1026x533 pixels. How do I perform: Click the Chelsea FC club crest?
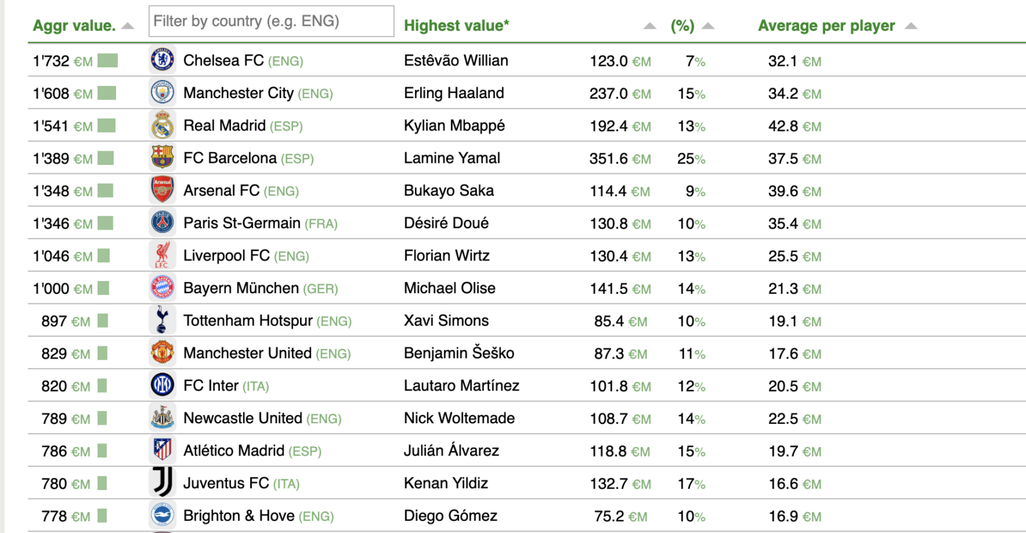click(x=162, y=60)
